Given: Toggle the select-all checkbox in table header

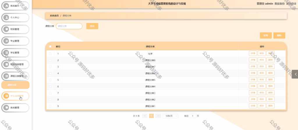Looking at the screenshot, I should coord(50,47).
